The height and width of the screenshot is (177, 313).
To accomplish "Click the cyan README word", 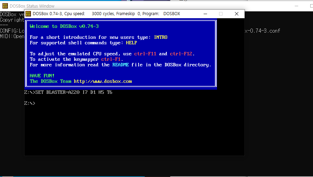I will click(120, 65).
